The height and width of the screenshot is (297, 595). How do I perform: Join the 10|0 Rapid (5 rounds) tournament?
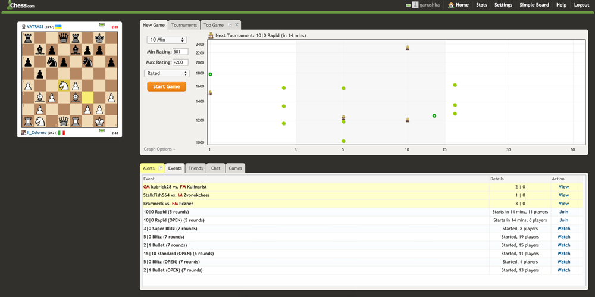[563, 212]
